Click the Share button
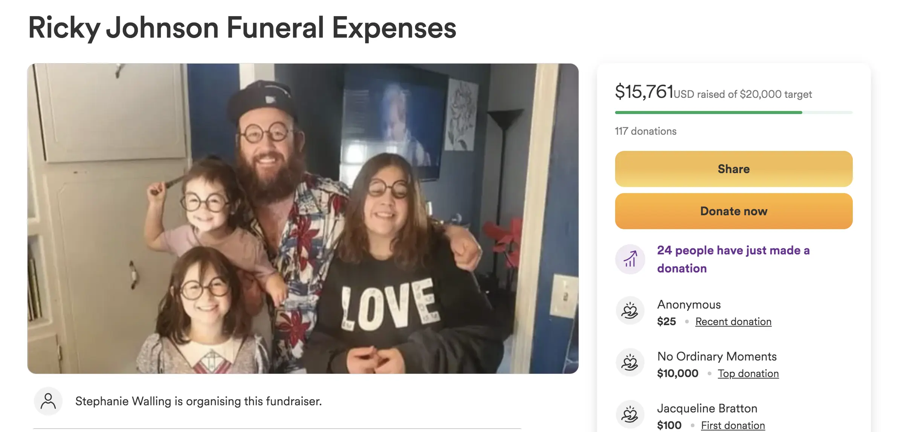This screenshot has width=898, height=432. [x=733, y=169]
